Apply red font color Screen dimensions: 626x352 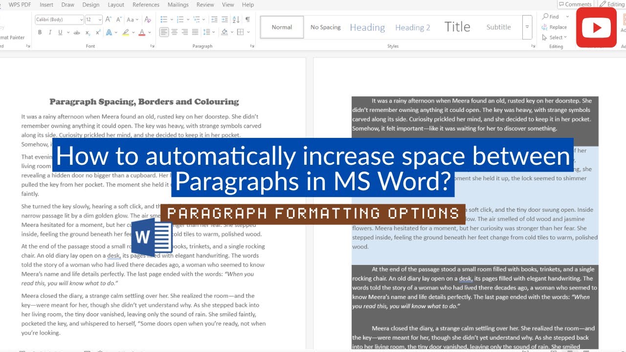[142, 32]
